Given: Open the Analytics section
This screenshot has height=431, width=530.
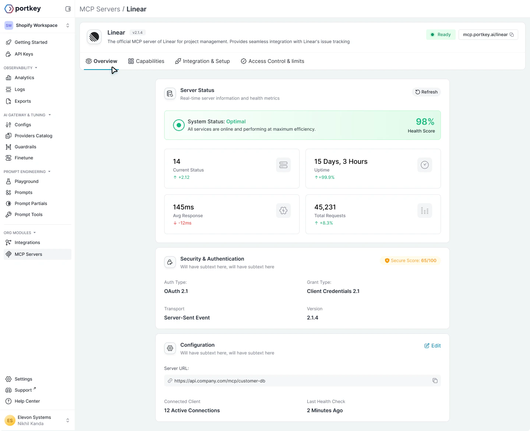Looking at the screenshot, I should click(x=24, y=78).
